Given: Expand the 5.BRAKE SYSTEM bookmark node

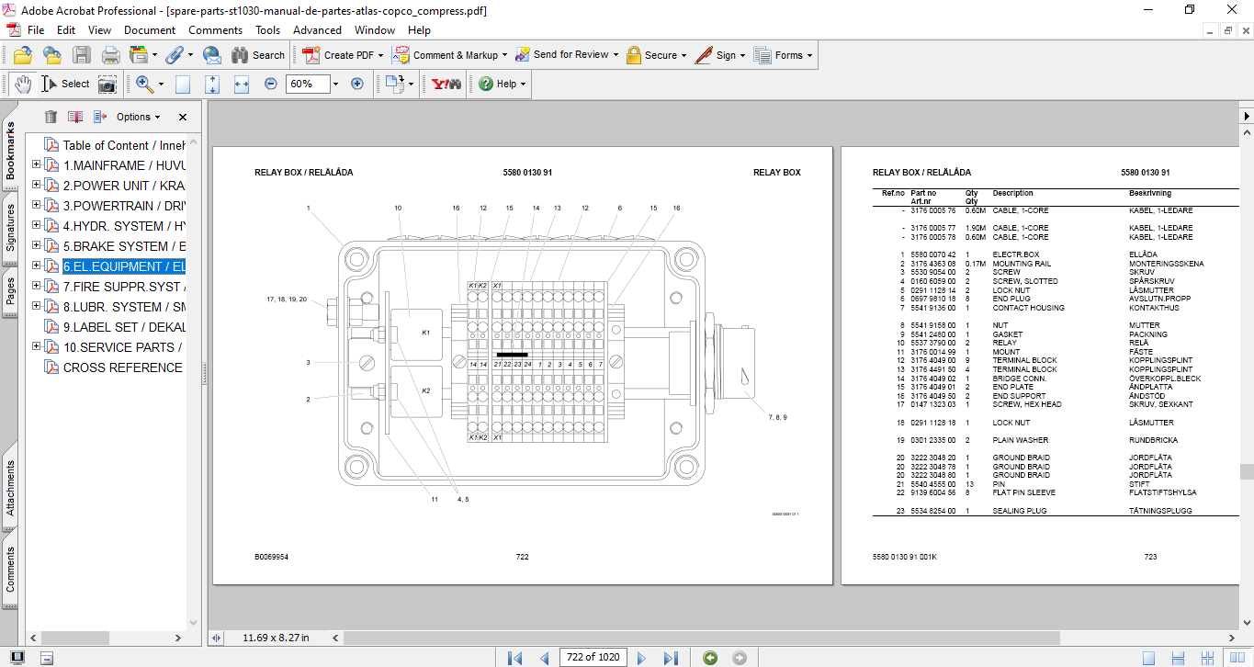Looking at the screenshot, I should tap(37, 246).
